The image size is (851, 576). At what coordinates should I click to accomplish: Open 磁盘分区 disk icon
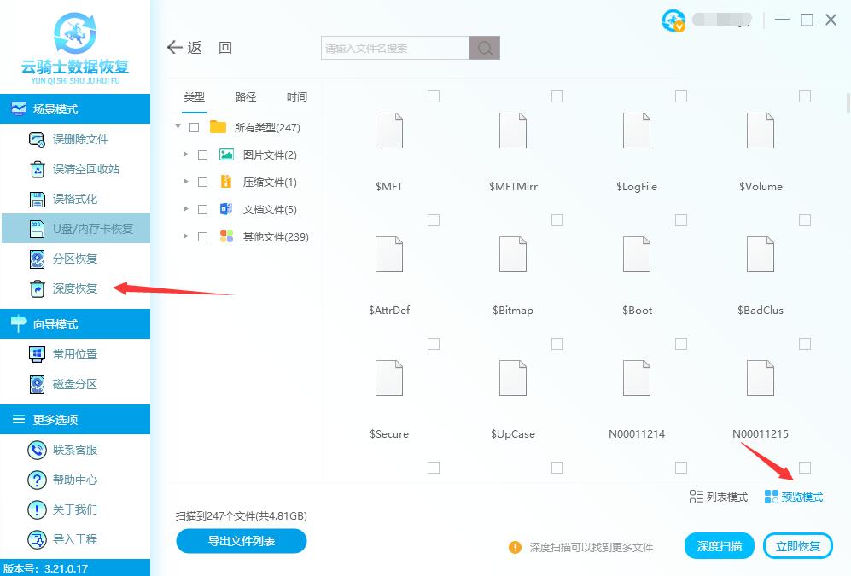(x=37, y=384)
